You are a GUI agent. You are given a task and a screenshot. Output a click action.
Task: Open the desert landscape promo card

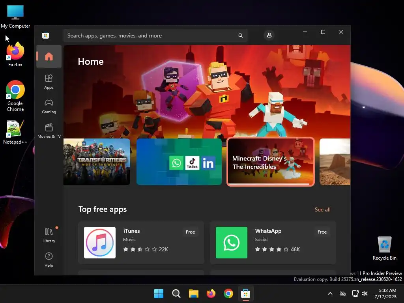[335, 161]
